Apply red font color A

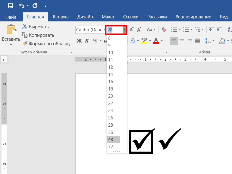(x=156, y=41)
